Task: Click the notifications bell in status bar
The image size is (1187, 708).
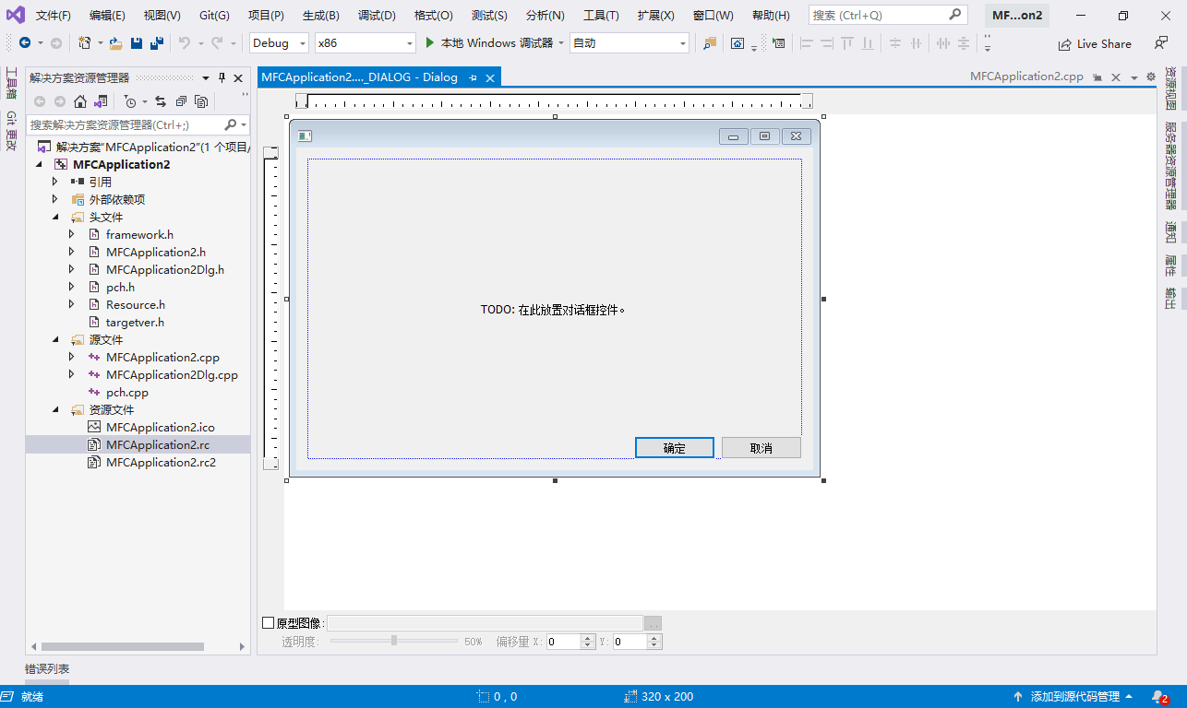Action: [1159, 697]
